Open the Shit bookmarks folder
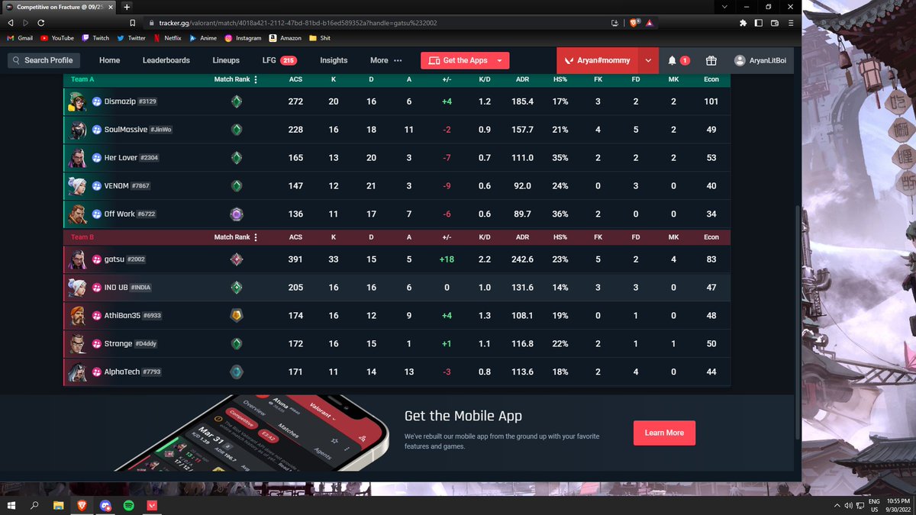Image resolution: width=916 pixels, height=515 pixels. tap(320, 38)
